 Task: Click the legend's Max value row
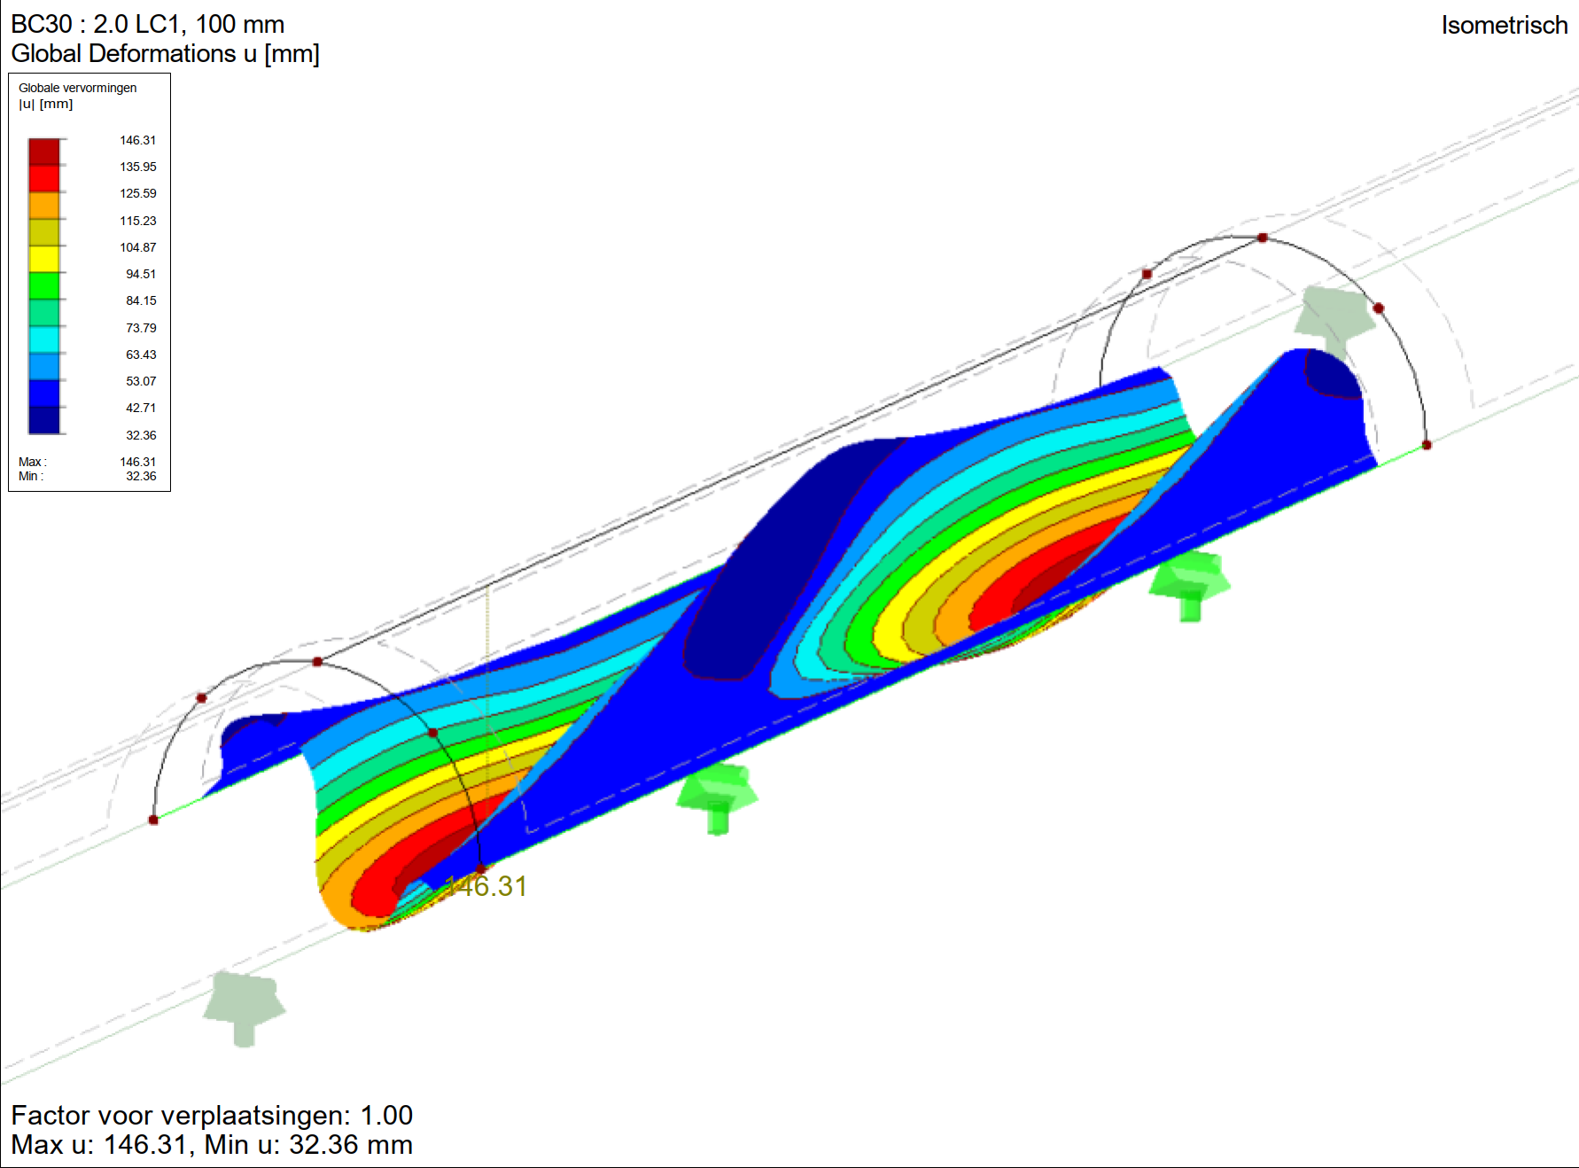[87, 462]
